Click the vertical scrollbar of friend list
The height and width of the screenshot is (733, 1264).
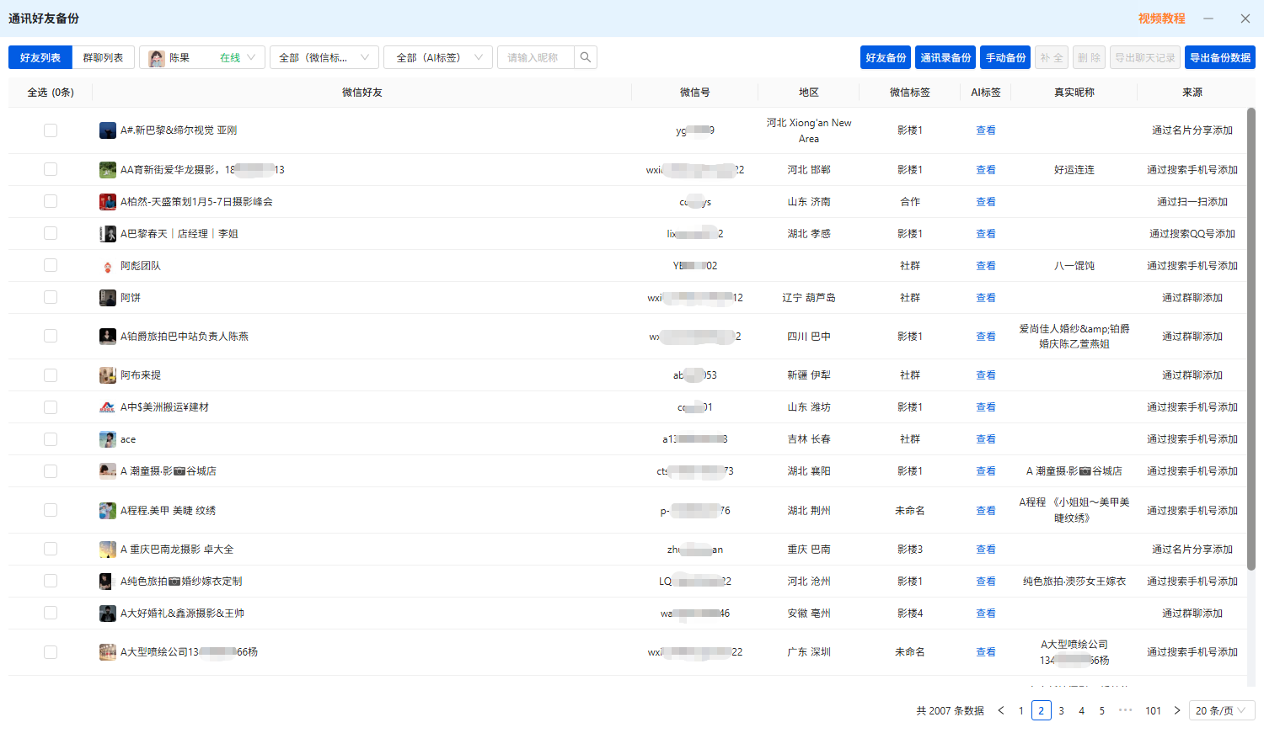[x=1251, y=339]
